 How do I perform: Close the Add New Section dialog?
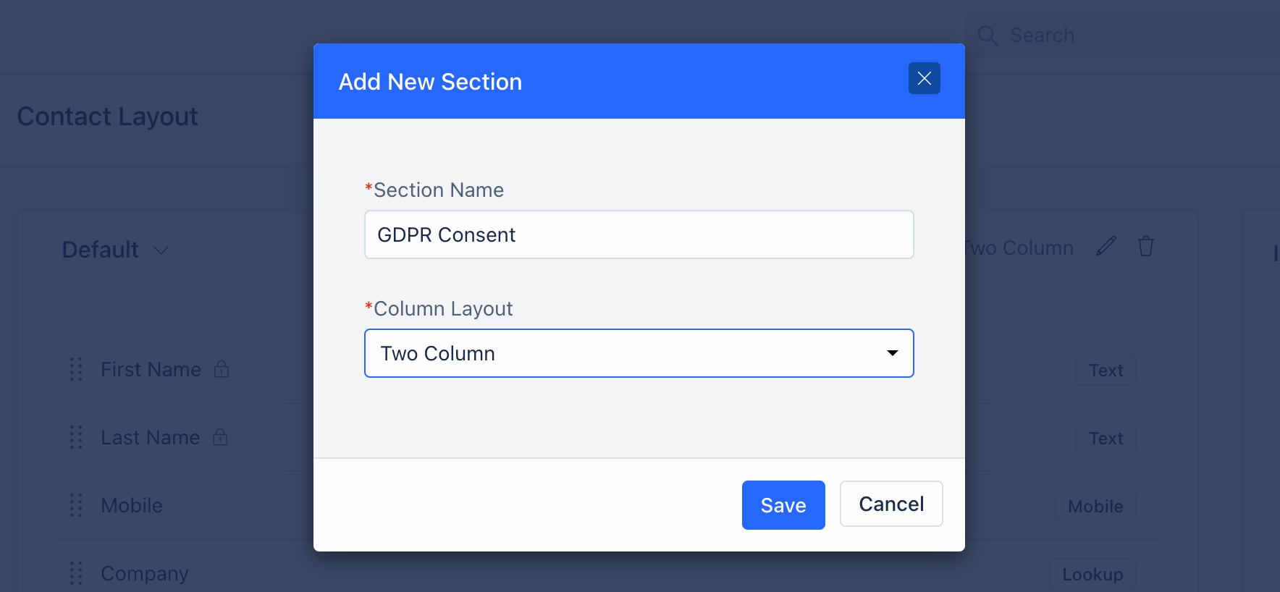(x=925, y=78)
